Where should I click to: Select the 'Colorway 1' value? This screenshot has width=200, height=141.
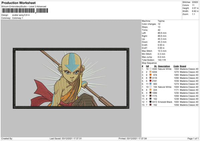coord(18,18)
